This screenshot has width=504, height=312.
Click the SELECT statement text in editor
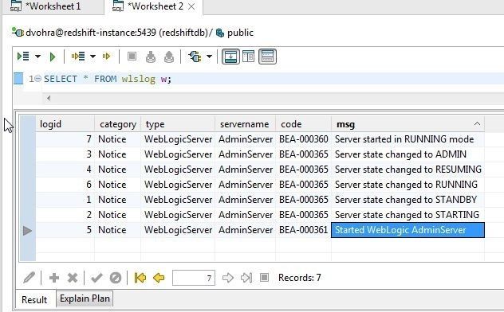click(108, 79)
